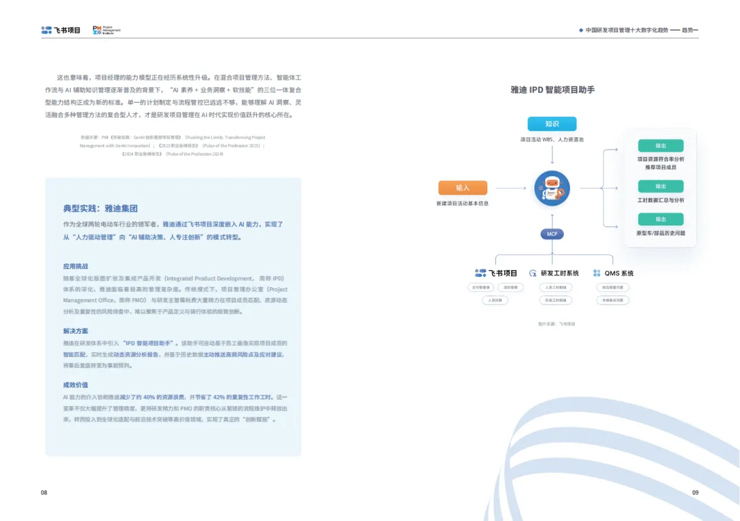Click the MCP pill node
This screenshot has height=521, width=740.
tap(552, 234)
